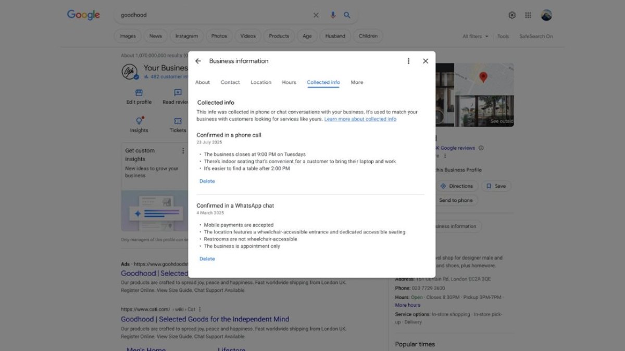This screenshot has width=625, height=351.
Task: Go to the Google homepage logo
Action: pos(83,15)
